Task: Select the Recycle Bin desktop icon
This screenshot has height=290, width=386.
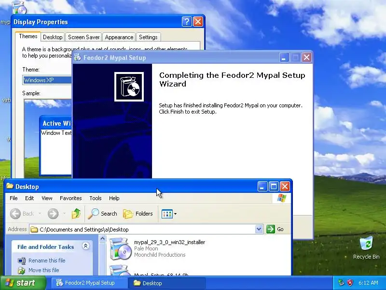Action: (x=366, y=247)
